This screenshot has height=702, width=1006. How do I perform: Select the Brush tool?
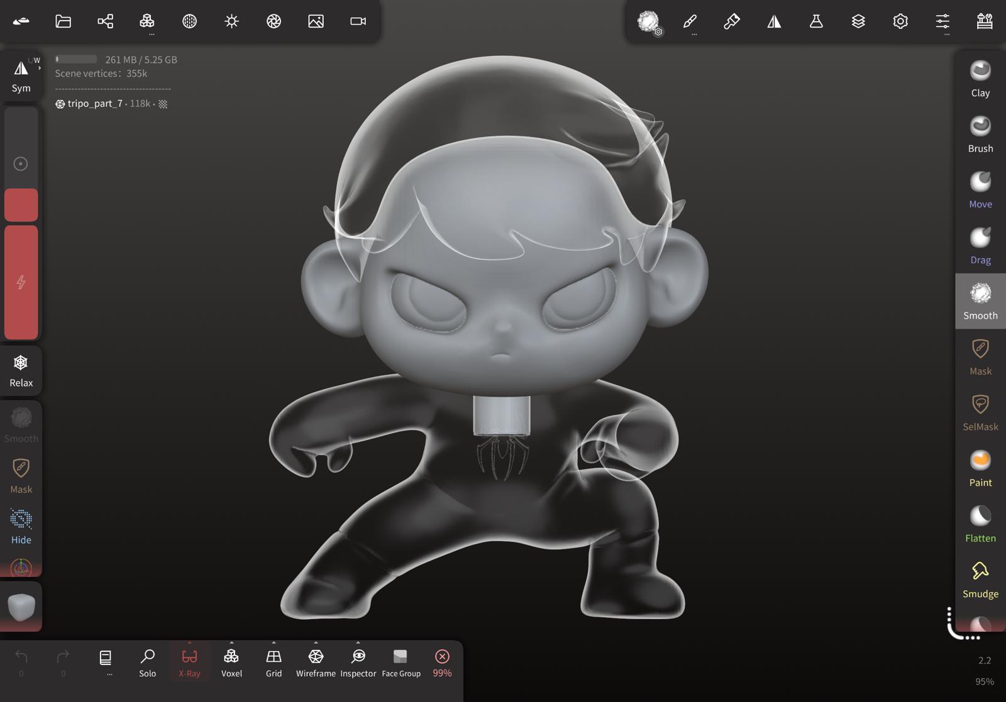pyautogui.click(x=980, y=134)
